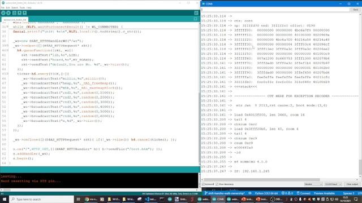The height and width of the screenshot is (203, 362).
Task: Collapse the code fold at line 39
Action: click(7, 46)
